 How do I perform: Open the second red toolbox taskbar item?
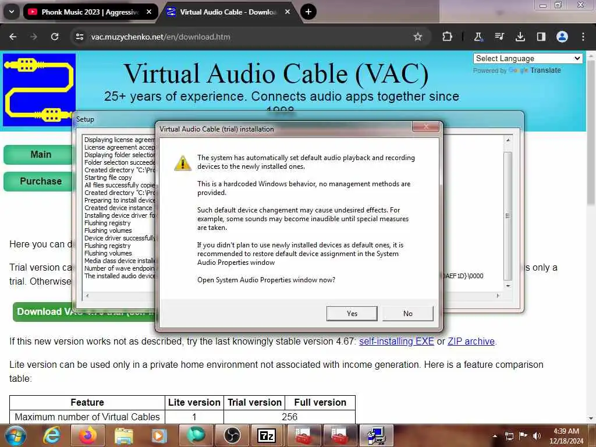point(339,435)
